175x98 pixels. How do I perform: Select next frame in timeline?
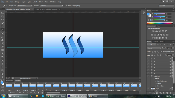(x=31, y=93)
